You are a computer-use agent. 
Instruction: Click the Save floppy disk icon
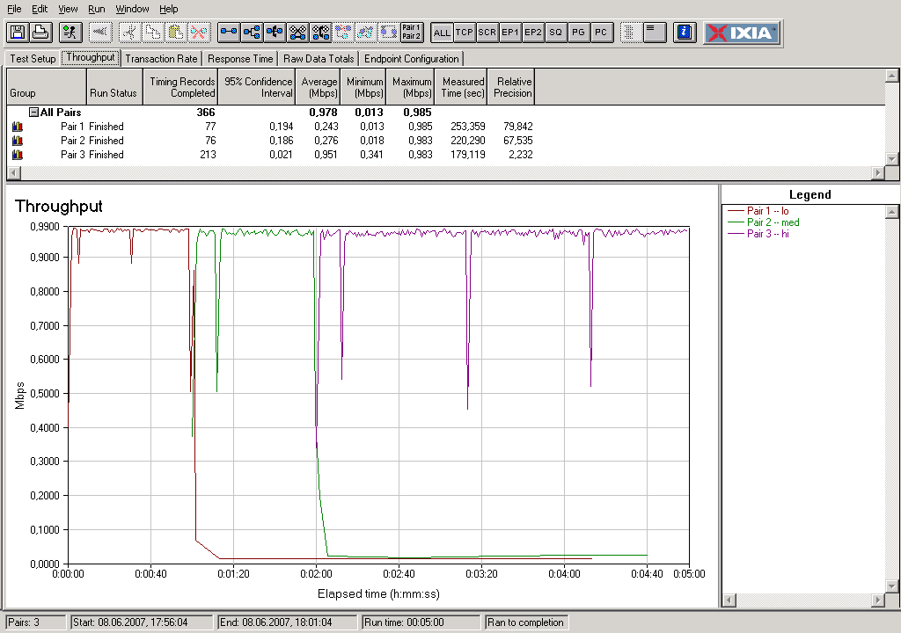(x=17, y=33)
